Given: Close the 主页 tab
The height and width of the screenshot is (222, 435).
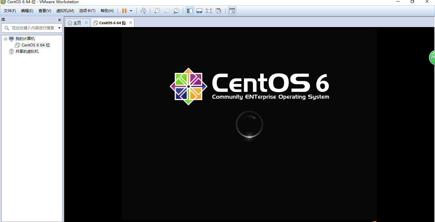Looking at the screenshot, I should click(x=86, y=23).
